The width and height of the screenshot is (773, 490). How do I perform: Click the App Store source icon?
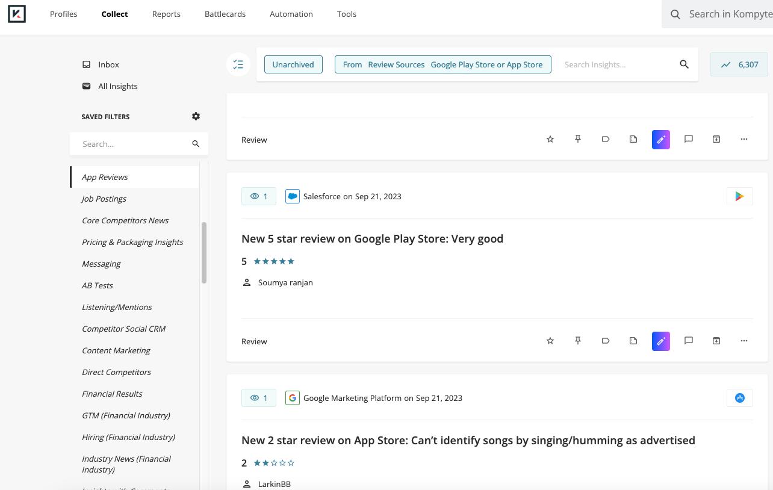coord(740,398)
